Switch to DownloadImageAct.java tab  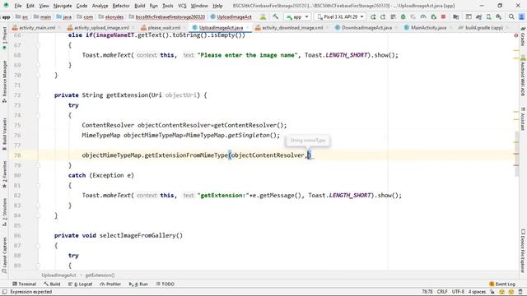(366, 28)
